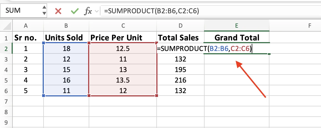321x128 pixels.
Task: Select row 8 header
Action: point(6,112)
